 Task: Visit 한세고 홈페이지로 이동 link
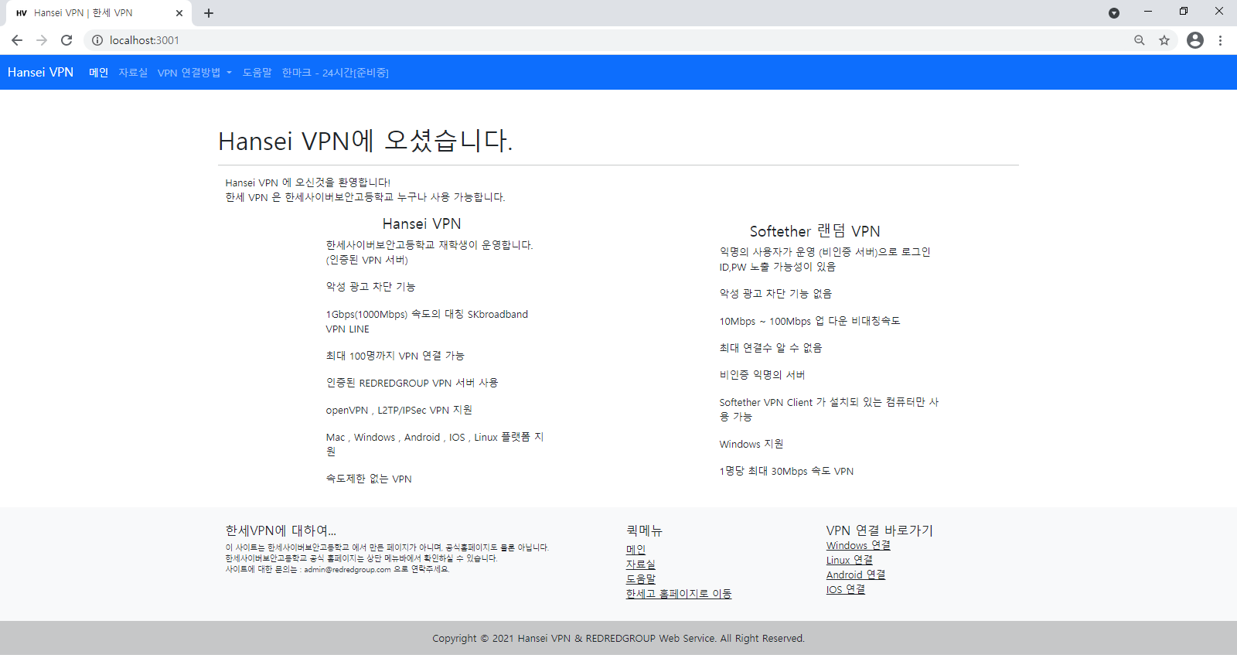click(x=678, y=594)
